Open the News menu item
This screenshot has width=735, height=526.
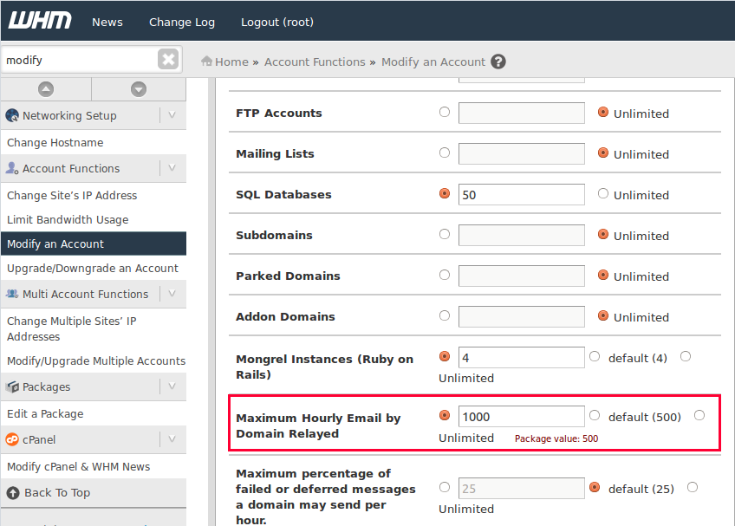[x=107, y=22]
